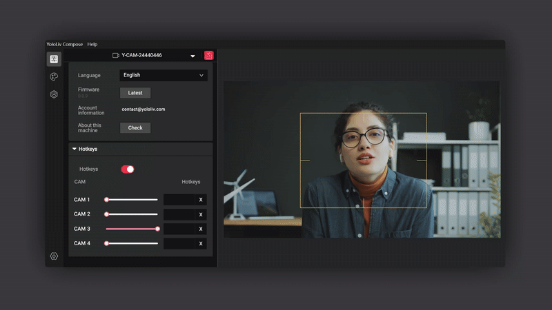
Task: Open the settings list panel icon
Action: coord(54,59)
